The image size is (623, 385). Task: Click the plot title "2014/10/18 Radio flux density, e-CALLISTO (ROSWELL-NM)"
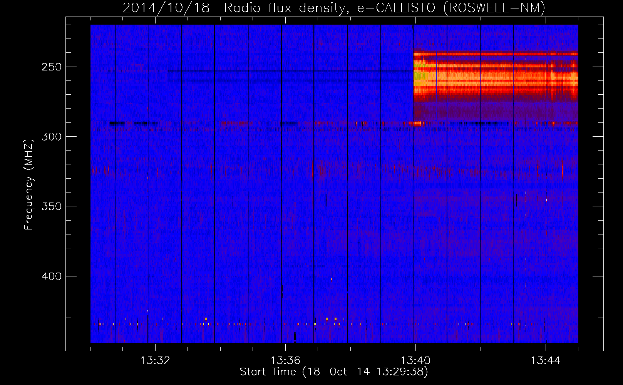tap(334, 8)
